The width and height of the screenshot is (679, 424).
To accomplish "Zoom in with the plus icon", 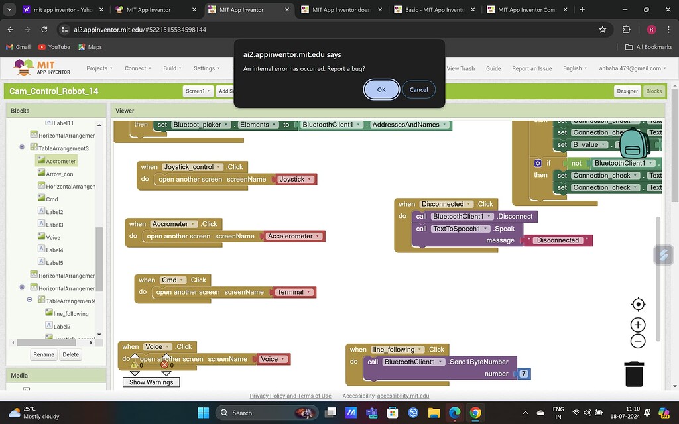I will pyautogui.click(x=638, y=325).
